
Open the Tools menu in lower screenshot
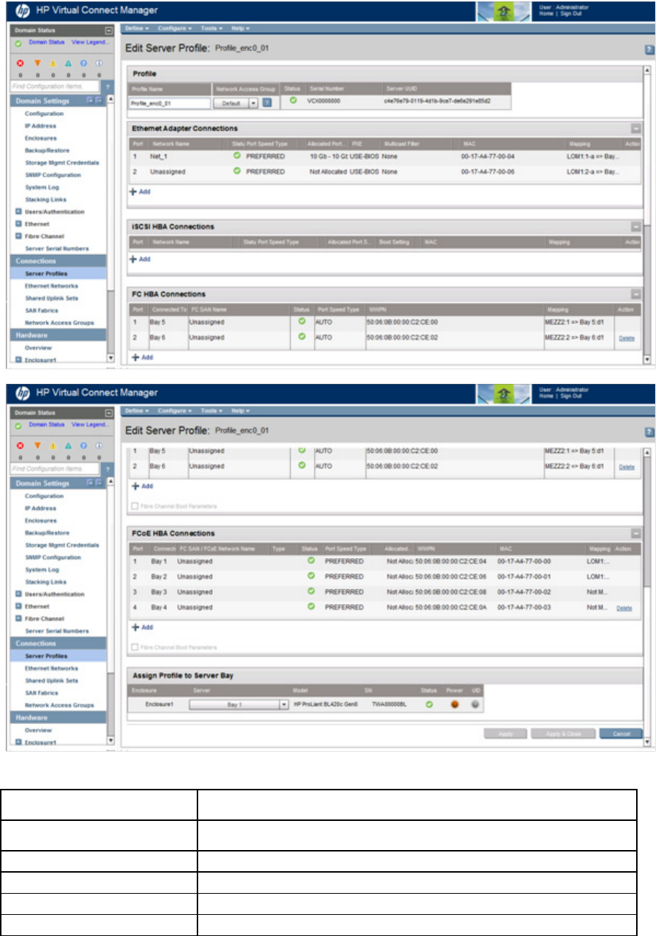tap(212, 411)
